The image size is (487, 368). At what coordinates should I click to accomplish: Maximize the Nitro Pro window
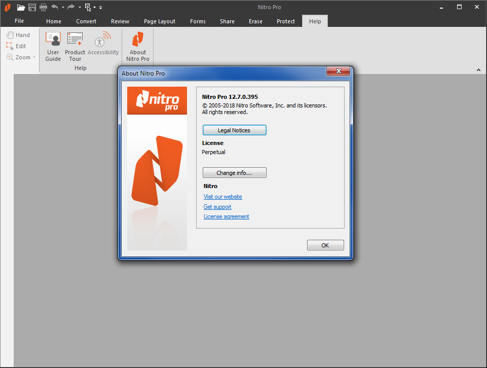(459, 7)
